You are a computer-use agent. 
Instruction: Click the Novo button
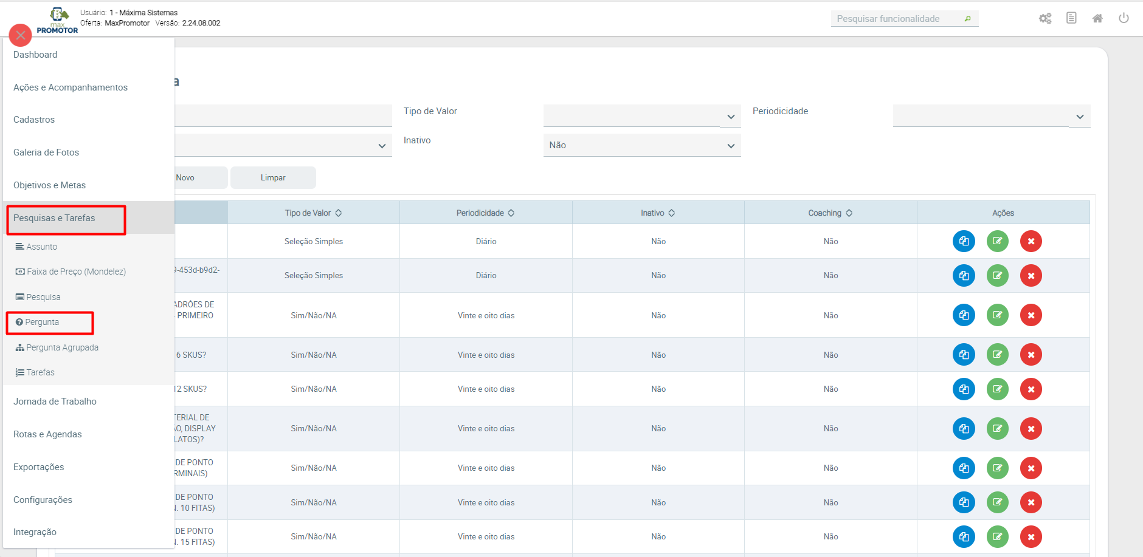(185, 178)
